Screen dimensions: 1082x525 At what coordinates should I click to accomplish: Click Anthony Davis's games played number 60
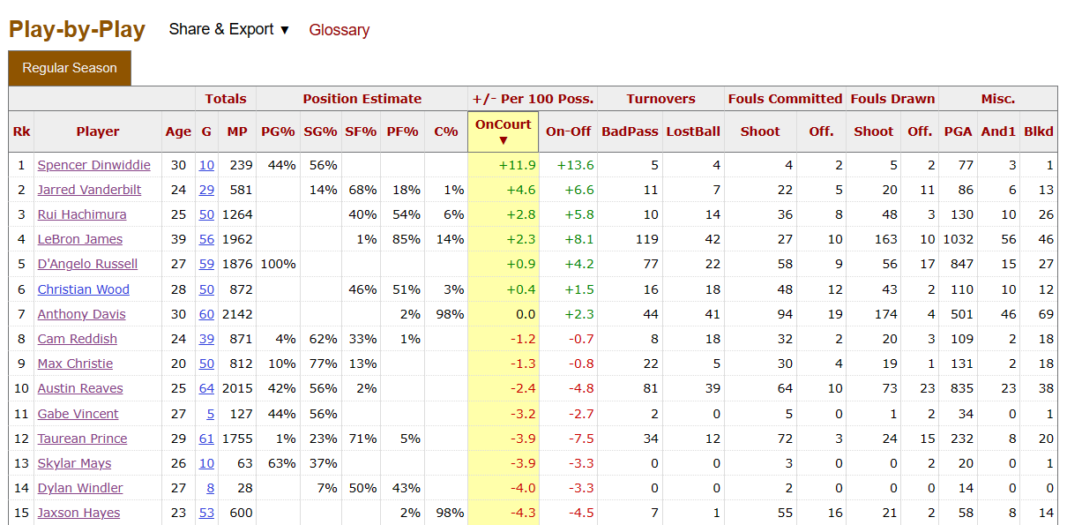[x=206, y=314]
